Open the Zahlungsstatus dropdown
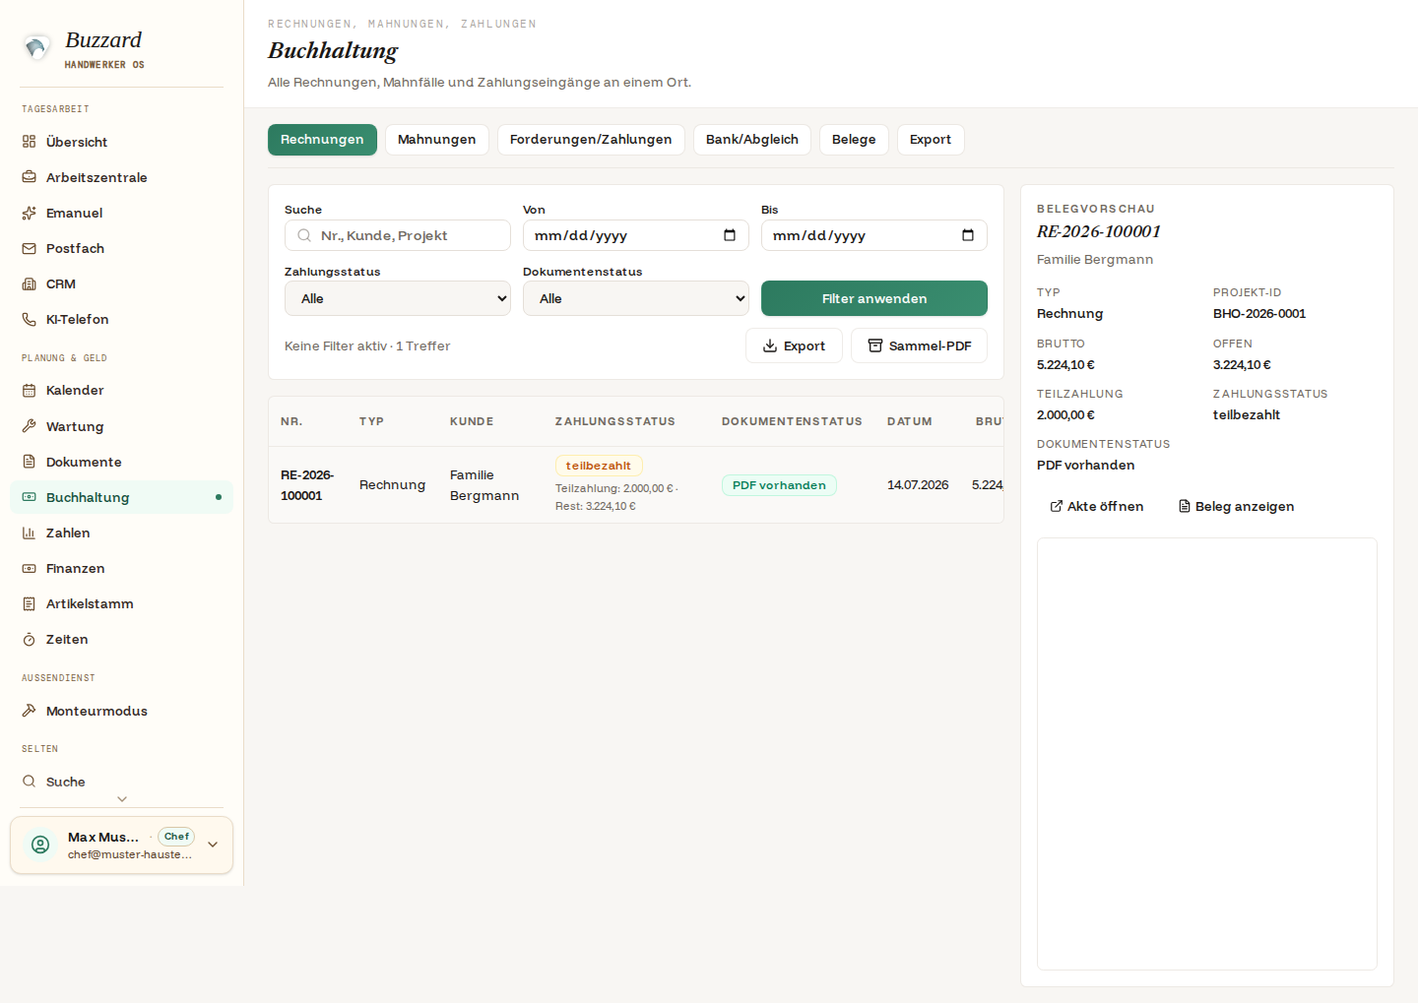The height and width of the screenshot is (1003, 1418). pos(398,298)
